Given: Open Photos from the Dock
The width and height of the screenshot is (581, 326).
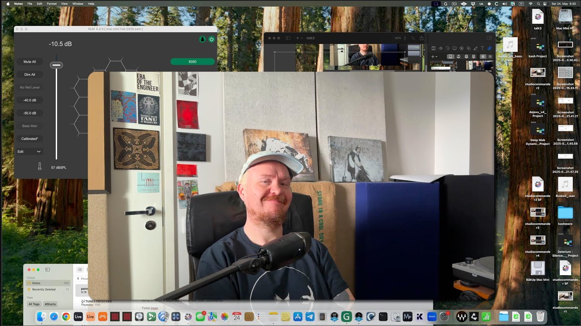Looking at the screenshot, I should click(x=224, y=316).
